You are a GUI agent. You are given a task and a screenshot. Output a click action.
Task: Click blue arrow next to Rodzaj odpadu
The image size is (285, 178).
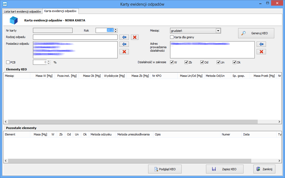tap(124, 37)
